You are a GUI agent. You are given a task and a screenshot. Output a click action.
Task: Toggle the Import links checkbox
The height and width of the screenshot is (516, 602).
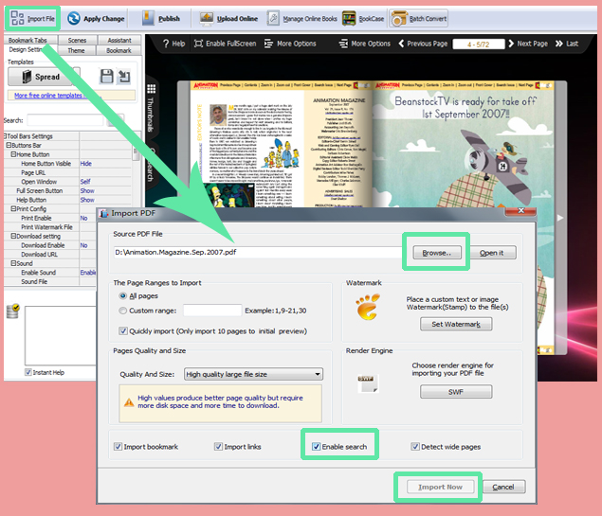point(218,447)
